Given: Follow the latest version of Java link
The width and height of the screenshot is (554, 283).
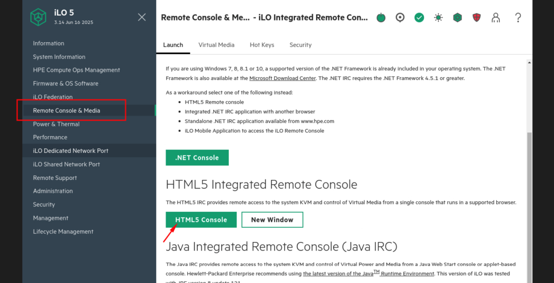Looking at the screenshot, I should pyautogui.click(x=368, y=273).
